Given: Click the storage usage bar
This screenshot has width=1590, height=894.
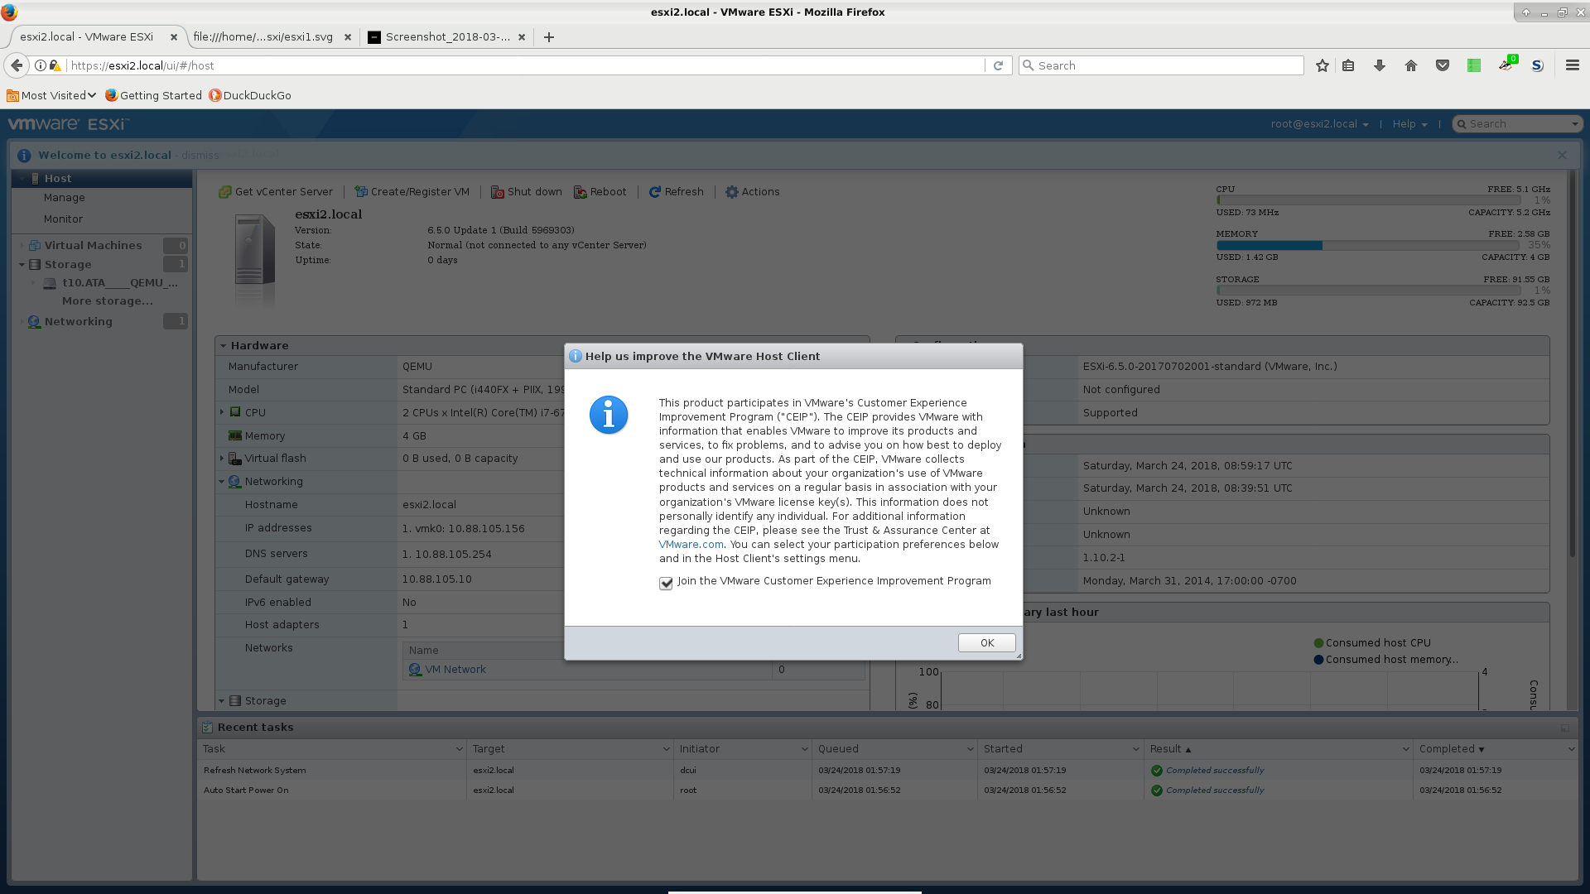Looking at the screenshot, I should point(1368,291).
